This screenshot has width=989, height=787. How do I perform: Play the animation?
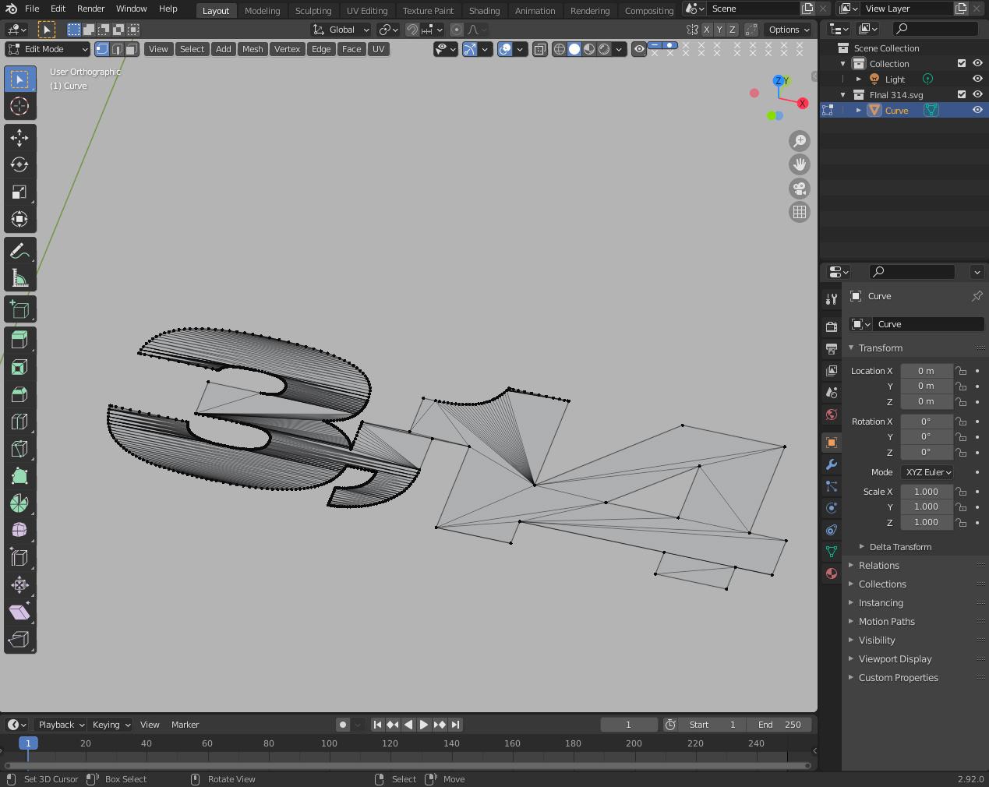[x=424, y=725]
